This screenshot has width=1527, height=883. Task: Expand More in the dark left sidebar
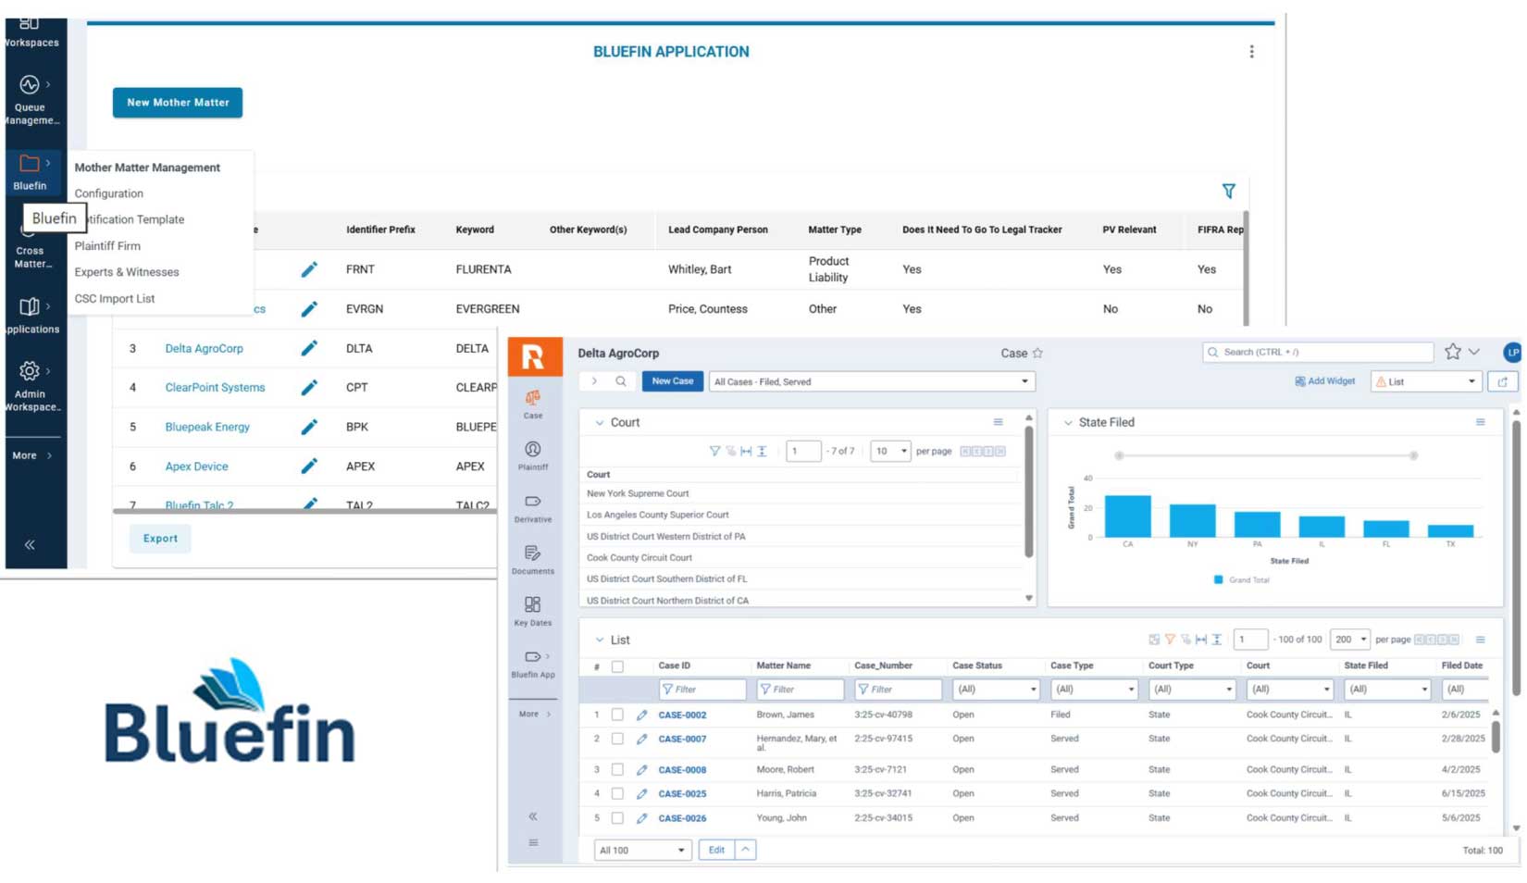(x=32, y=455)
